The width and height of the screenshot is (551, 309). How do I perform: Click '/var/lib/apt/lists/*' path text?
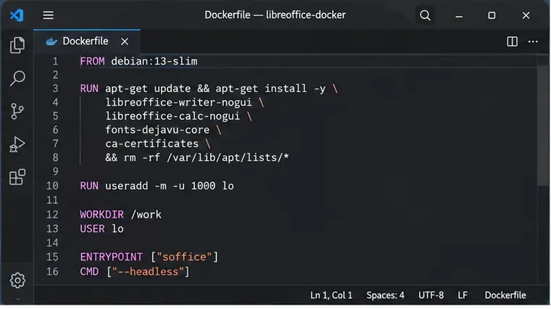click(228, 157)
